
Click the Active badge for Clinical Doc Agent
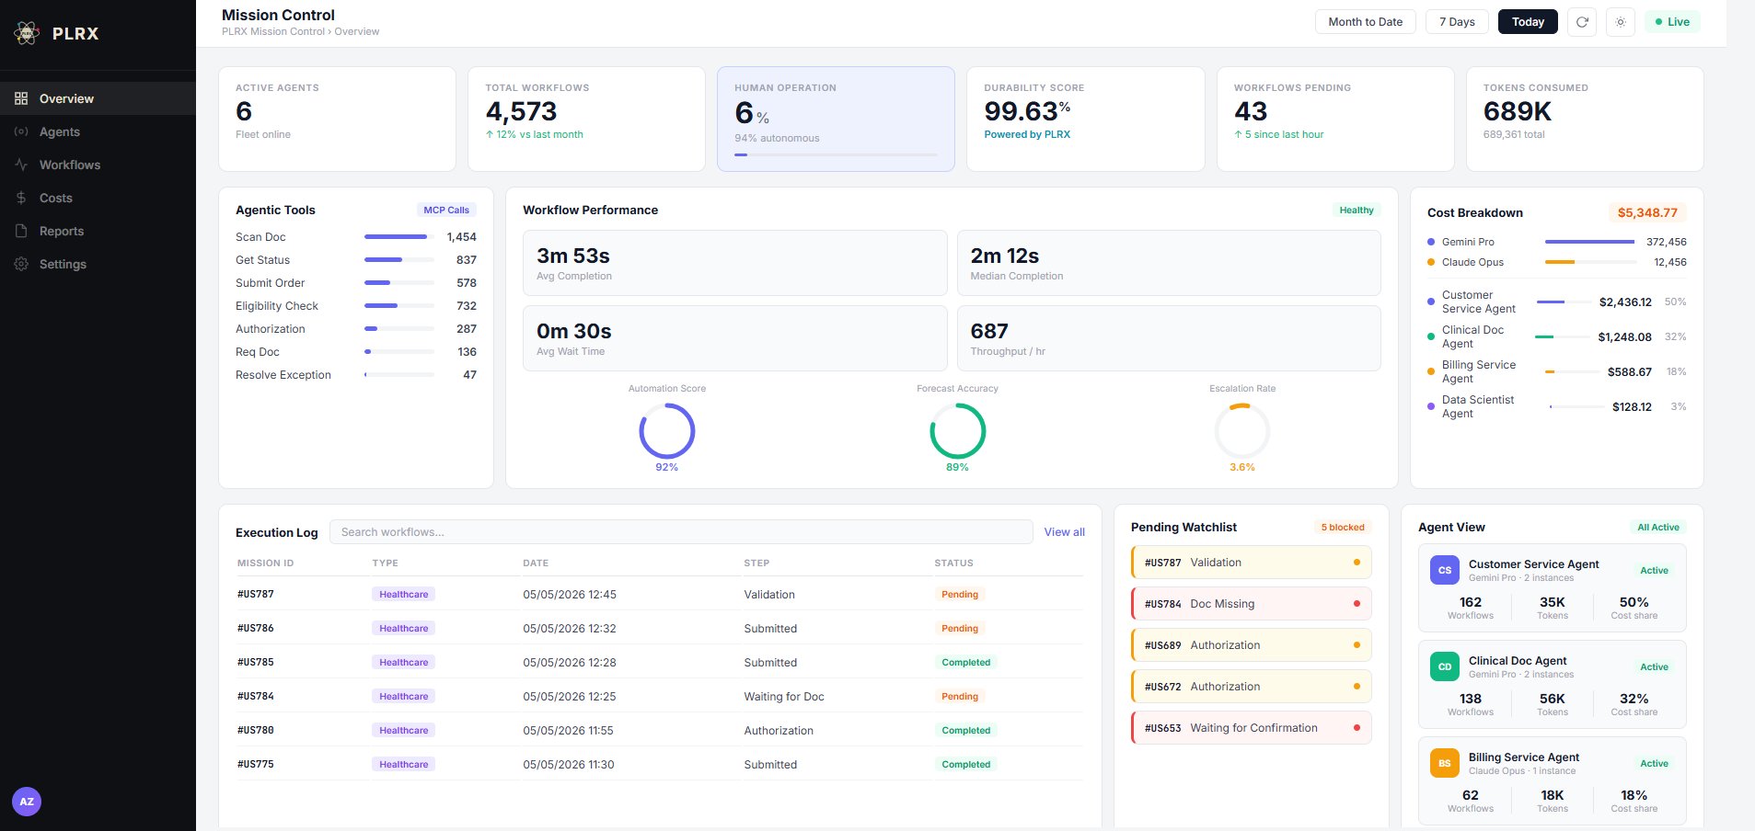click(x=1654, y=666)
